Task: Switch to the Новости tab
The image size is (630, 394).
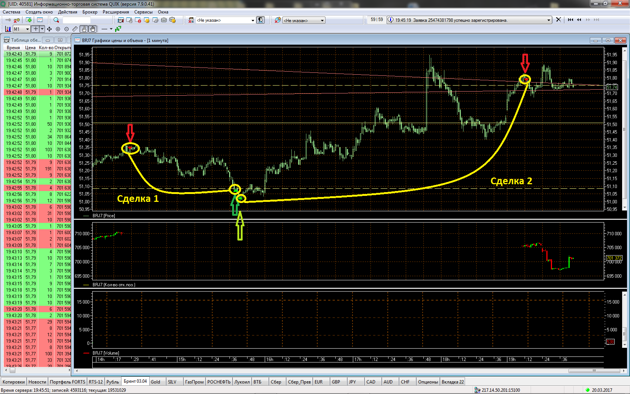Action: (x=37, y=382)
